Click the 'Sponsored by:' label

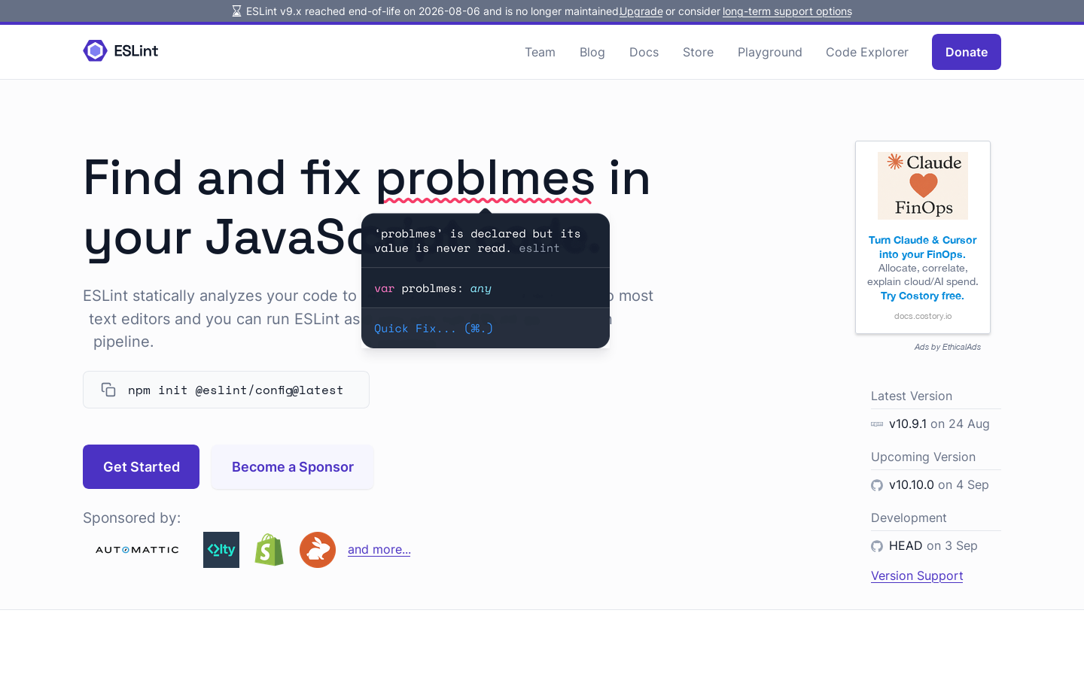pos(132,518)
